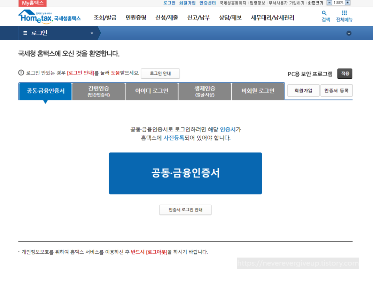This screenshot has height=283, width=373.
Task: Click the 국세청 홈택스에 오신 것을 환영합니다 heading
Action: 69,53
